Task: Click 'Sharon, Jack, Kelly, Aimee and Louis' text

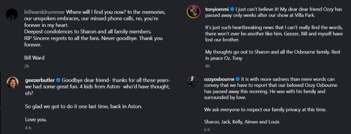Action: point(242,122)
